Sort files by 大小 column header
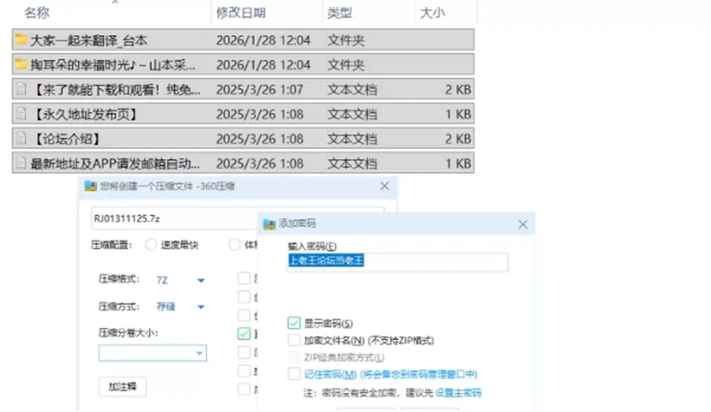 pos(433,13)
